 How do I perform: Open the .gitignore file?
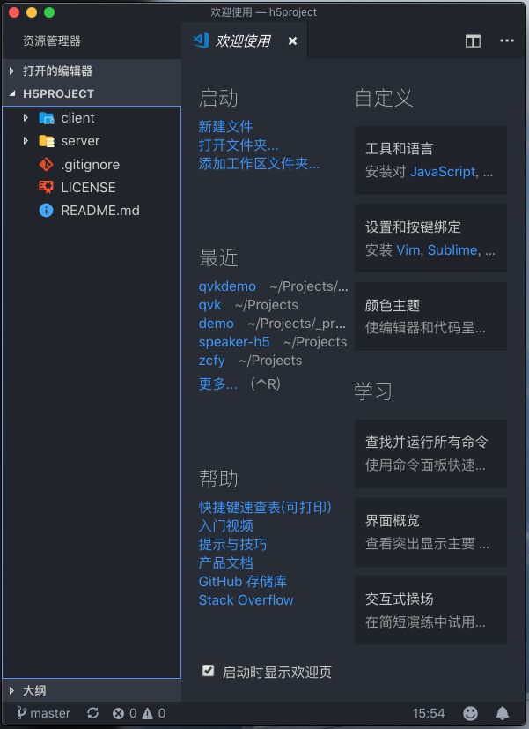(92, 165)
